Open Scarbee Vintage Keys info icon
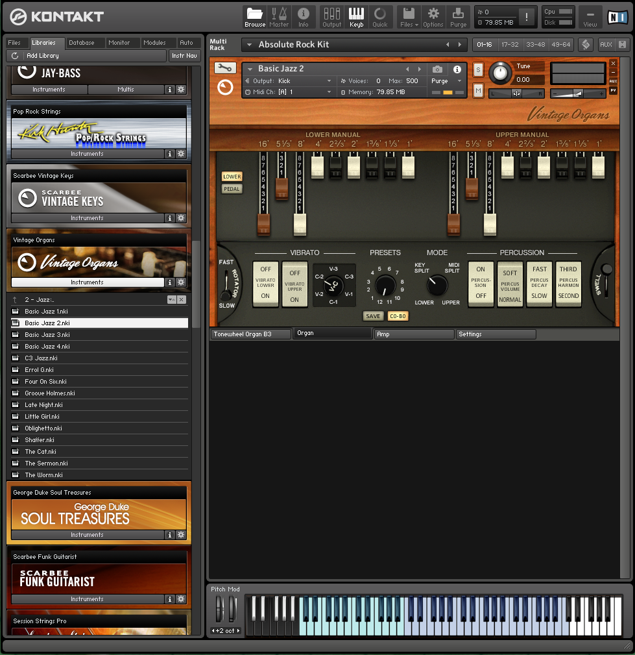Screen dimensions: 635x655 (169, 218)
